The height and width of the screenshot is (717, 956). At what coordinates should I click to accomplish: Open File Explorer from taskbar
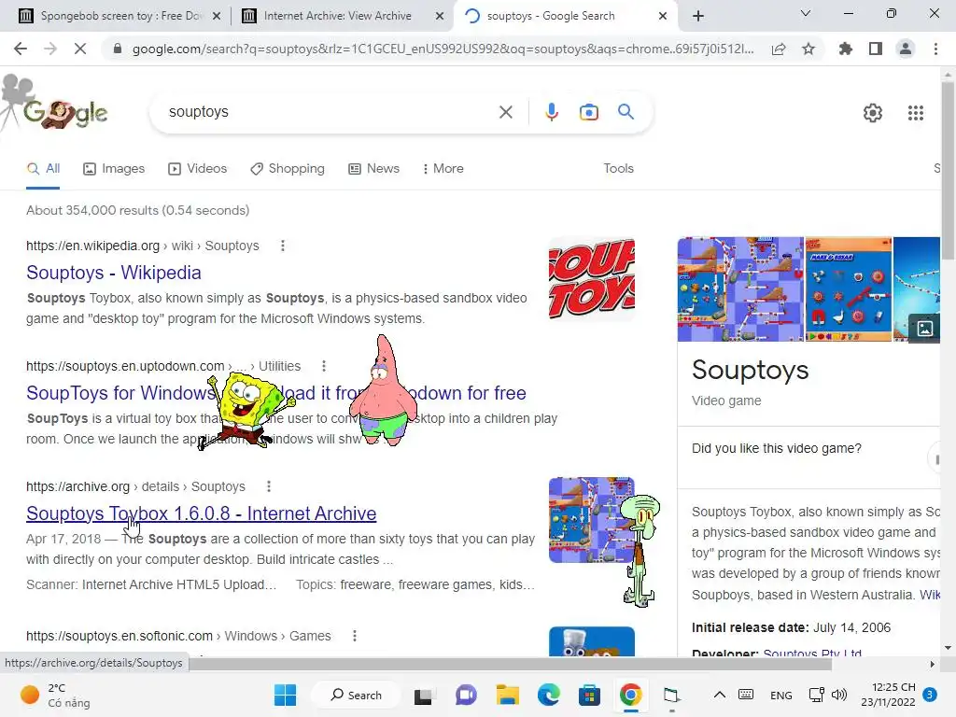pyautogui.click(x=507, y=695)
